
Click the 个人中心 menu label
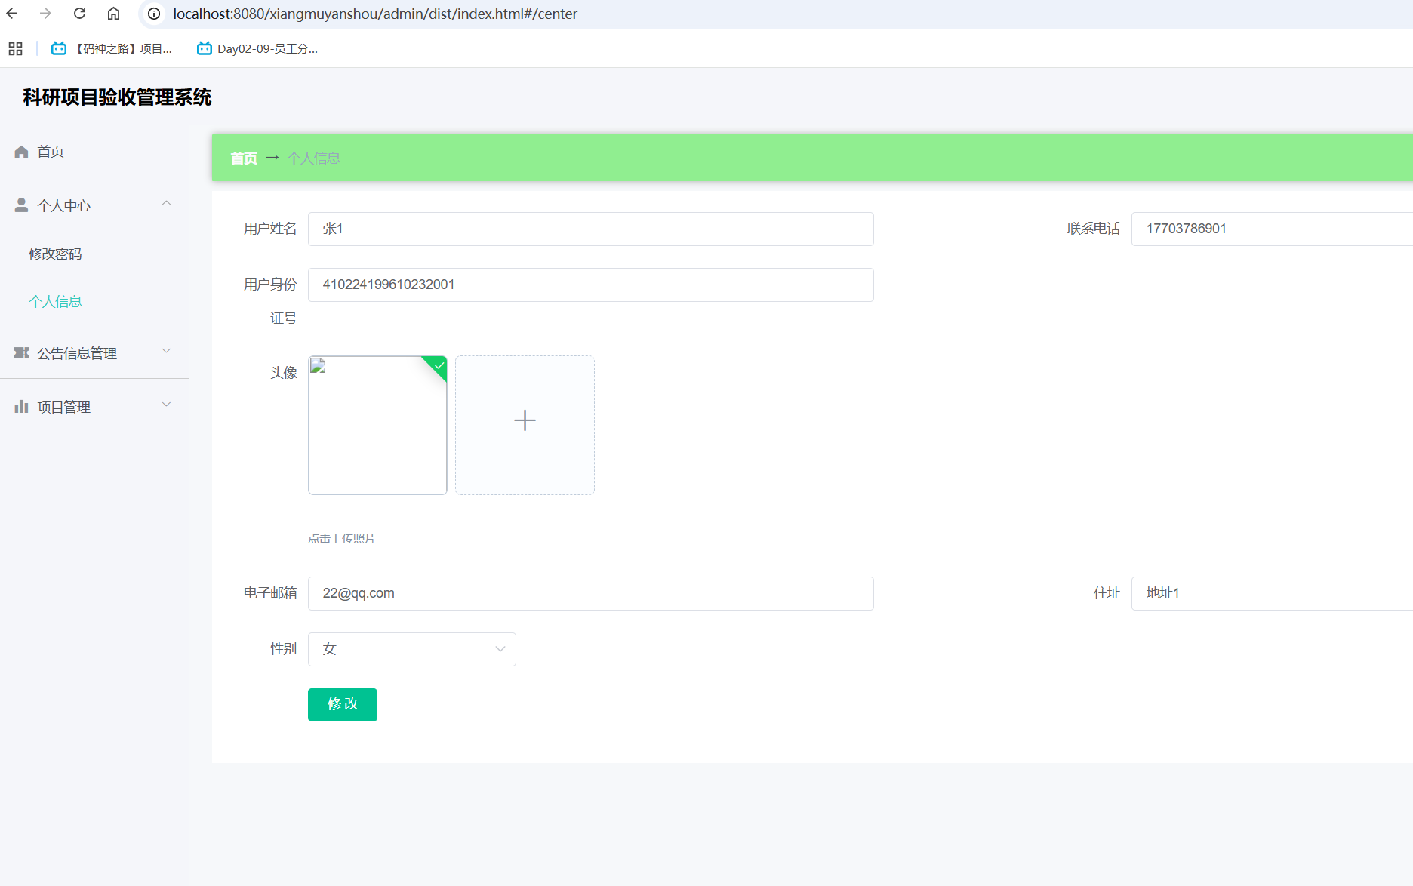coord(64,205)
